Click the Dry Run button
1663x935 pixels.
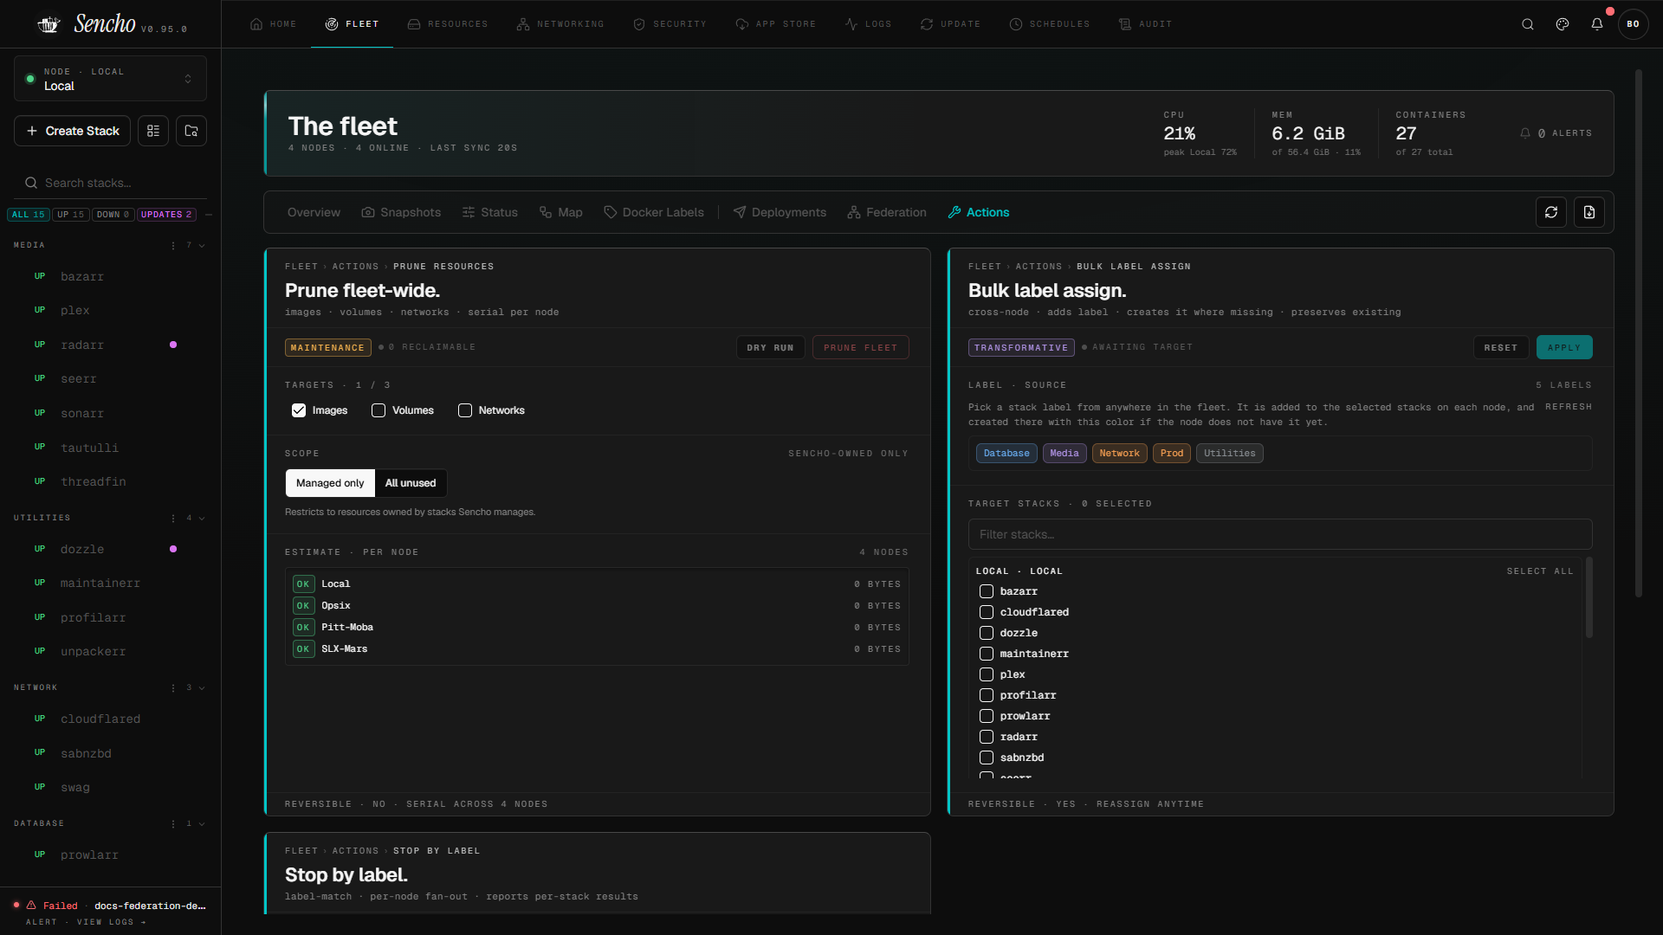point(770,347)
